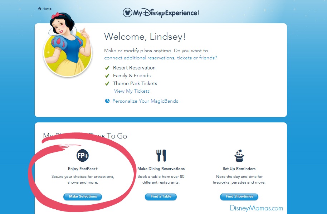The width and height of the screenshot is (327, 214).
Task: Click the Set Up Reminders heading
Action: coord(239,169)
